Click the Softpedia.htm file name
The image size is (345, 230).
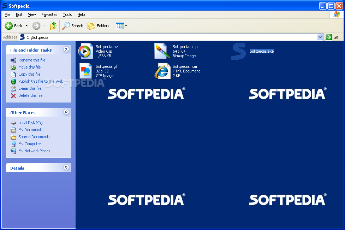tap(185, 66)
